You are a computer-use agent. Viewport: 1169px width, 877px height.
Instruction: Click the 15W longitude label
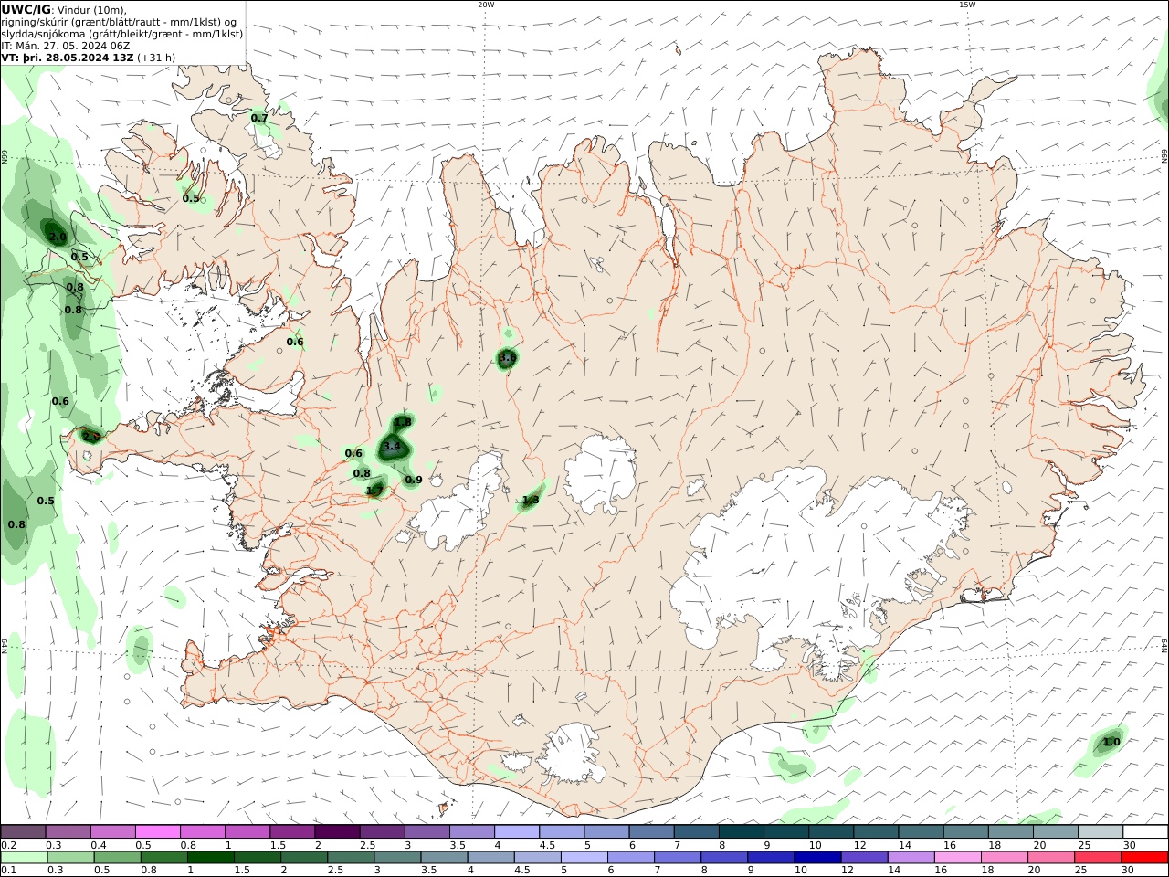point(967,5)
